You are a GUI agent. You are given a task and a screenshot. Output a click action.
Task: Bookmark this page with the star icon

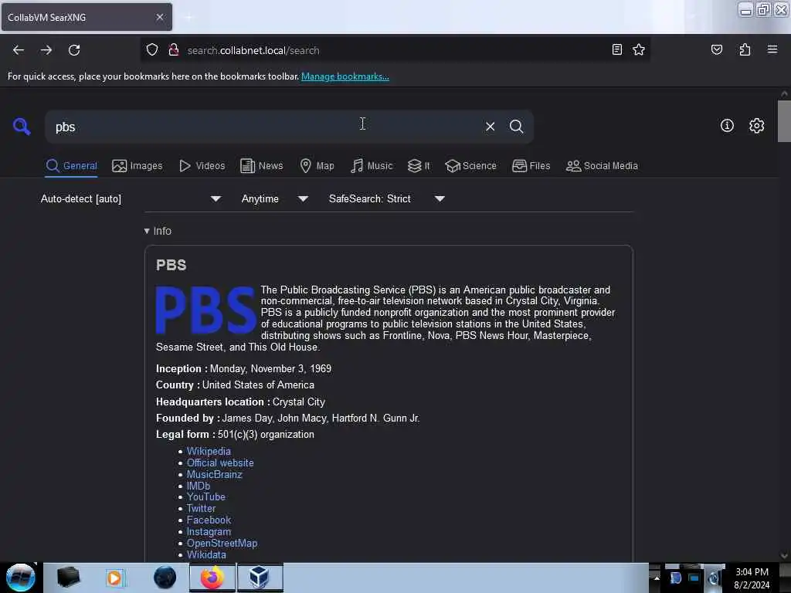[639, 49]
